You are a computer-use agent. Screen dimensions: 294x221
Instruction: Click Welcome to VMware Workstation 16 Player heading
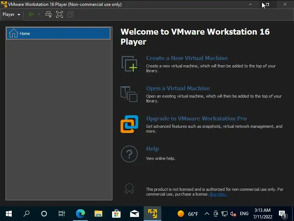coord(195,36)
